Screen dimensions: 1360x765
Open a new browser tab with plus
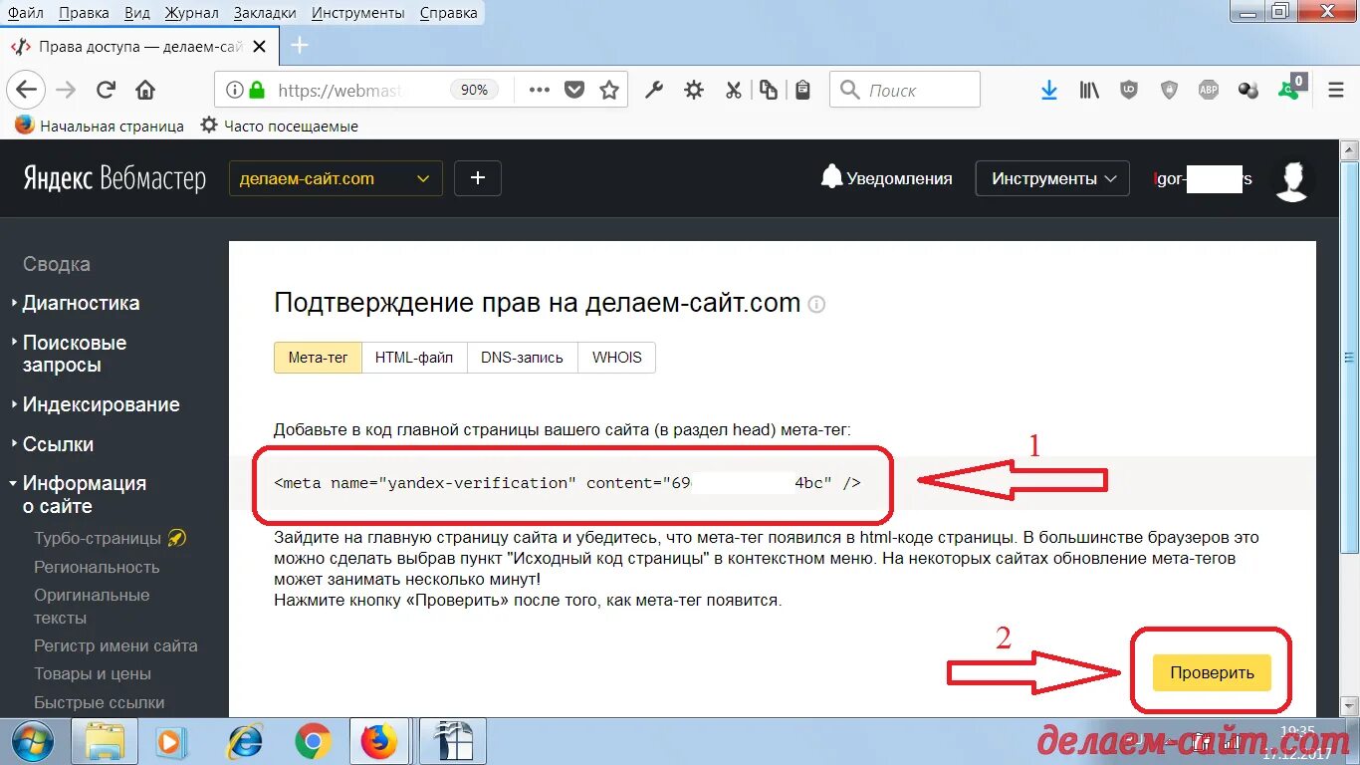click(299, 46)
